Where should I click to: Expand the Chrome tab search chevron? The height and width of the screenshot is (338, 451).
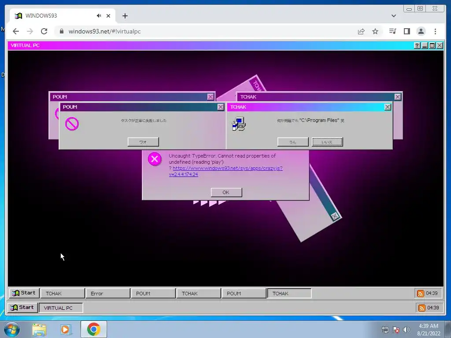[394, 16]
